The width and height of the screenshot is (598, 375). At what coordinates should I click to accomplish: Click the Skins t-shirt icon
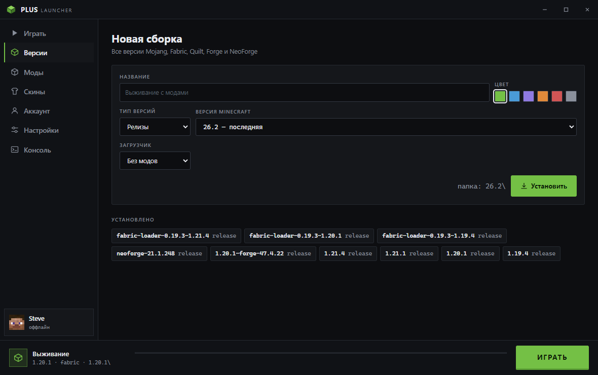pyautogui.click(x=15, y=91)
